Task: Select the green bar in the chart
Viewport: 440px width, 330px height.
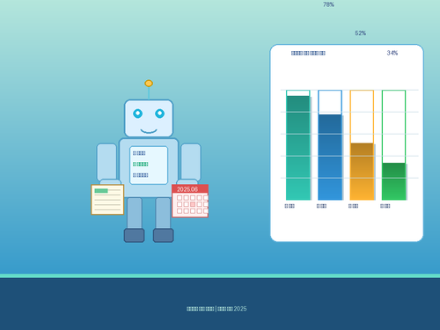Action: (393, 181)
